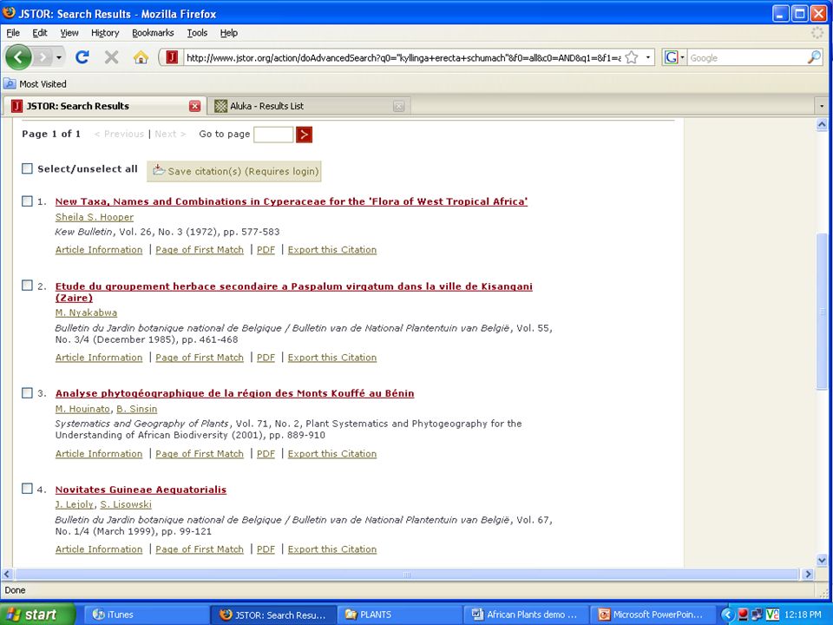
Task: Click the JSTOR site icon in address bar
Action: point(172,57)
